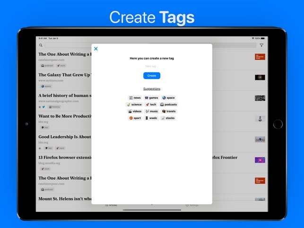
Task: Open 'Good Leadership Is About' article
Action: click(65, 137)
